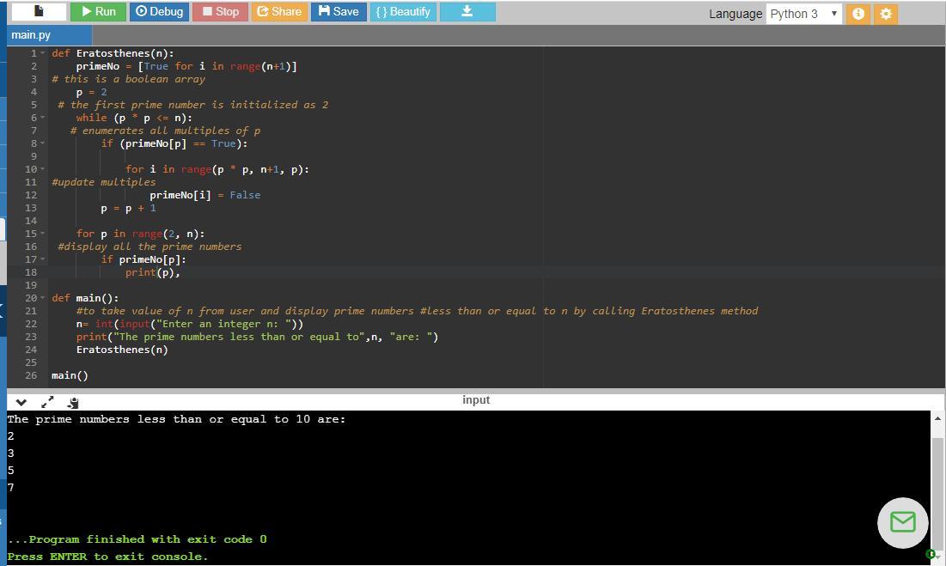
Task: Beautify the code with the braces button
Action: [403, 11]
